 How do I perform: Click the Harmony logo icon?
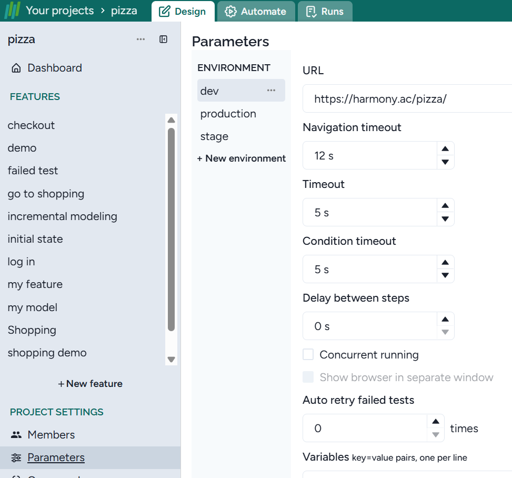12,11
